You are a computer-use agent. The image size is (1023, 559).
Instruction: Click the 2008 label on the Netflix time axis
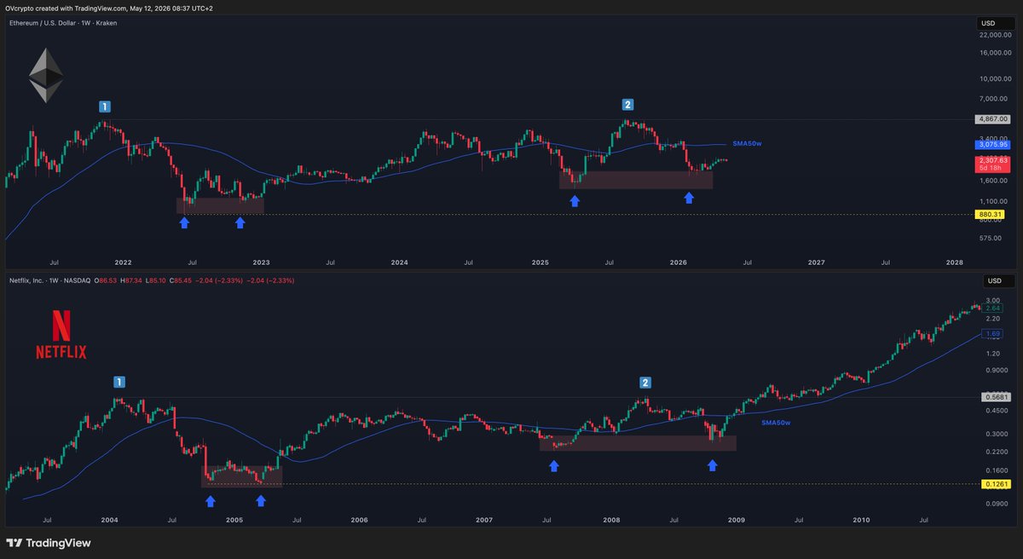[610, 519]
